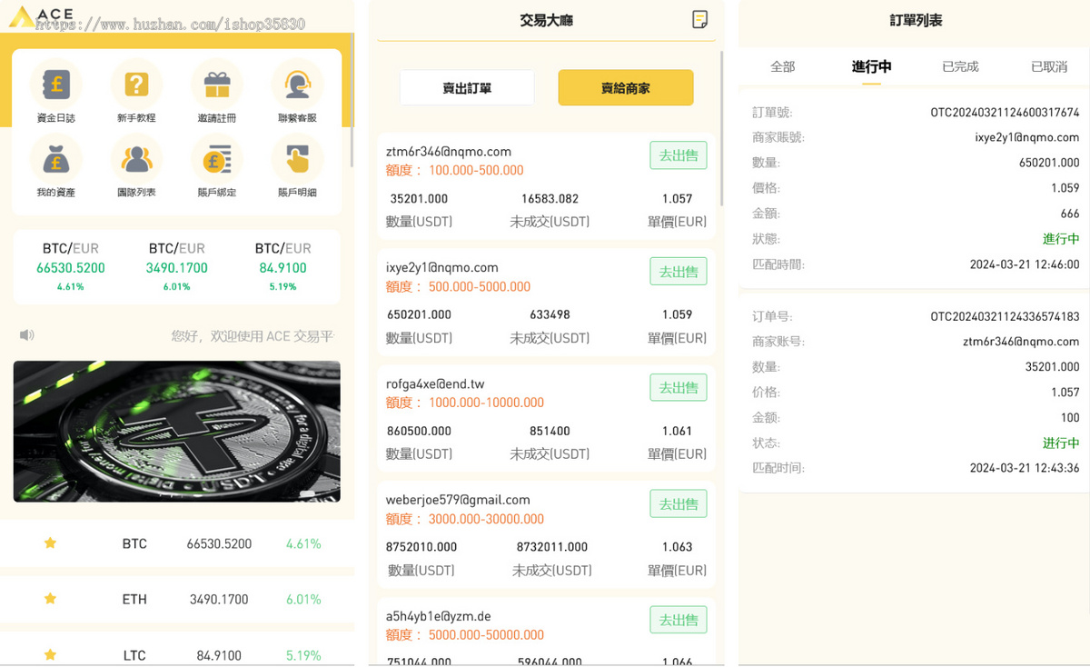Click the announcement speaker icon
The image size is (1090, 667).
(27, 335)
